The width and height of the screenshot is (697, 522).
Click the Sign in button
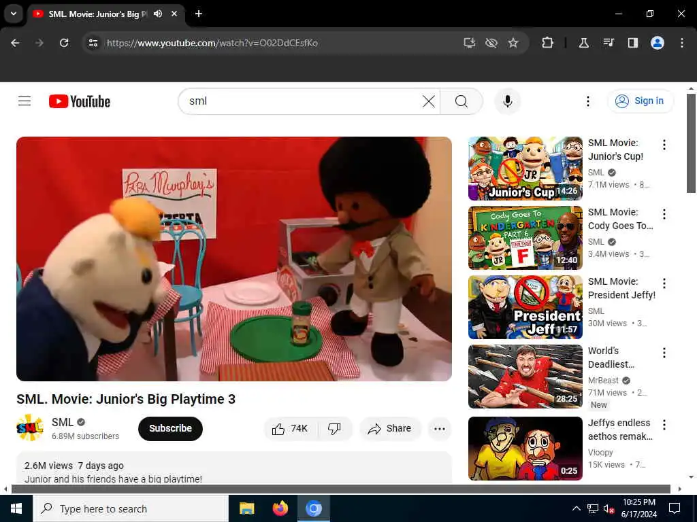coord(640,101)
